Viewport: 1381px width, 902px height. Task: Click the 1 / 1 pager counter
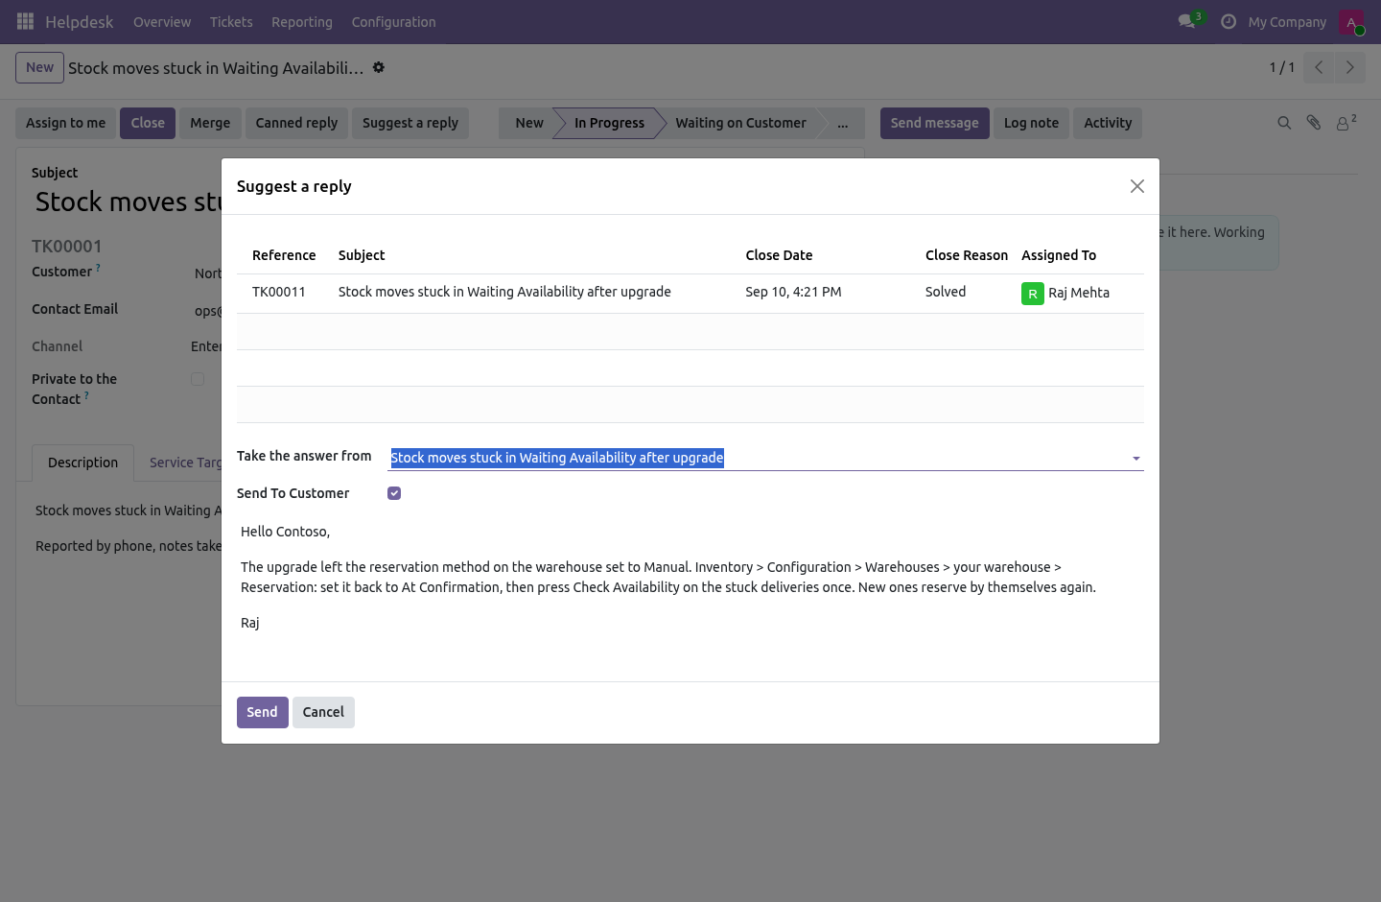[1282, 67]
